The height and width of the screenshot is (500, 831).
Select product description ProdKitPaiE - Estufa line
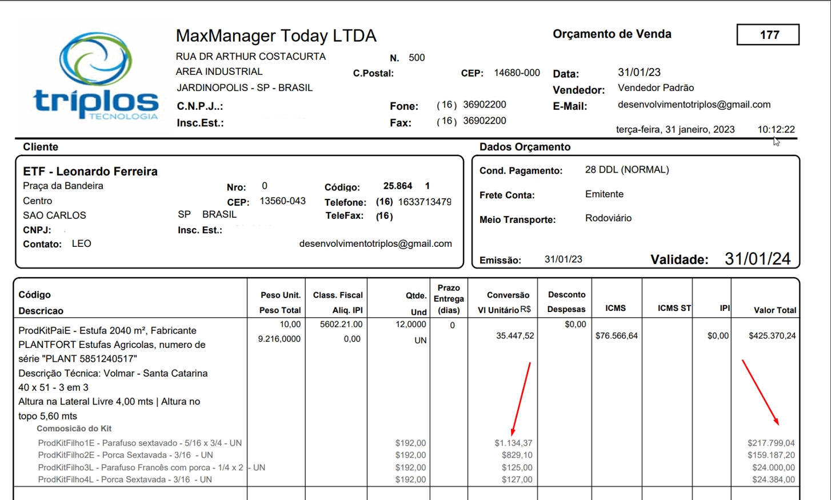pos(107,331)
